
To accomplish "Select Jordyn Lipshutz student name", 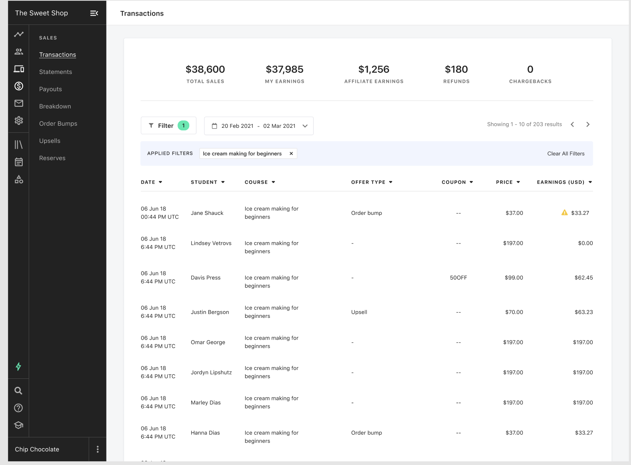I will (211, 373).
